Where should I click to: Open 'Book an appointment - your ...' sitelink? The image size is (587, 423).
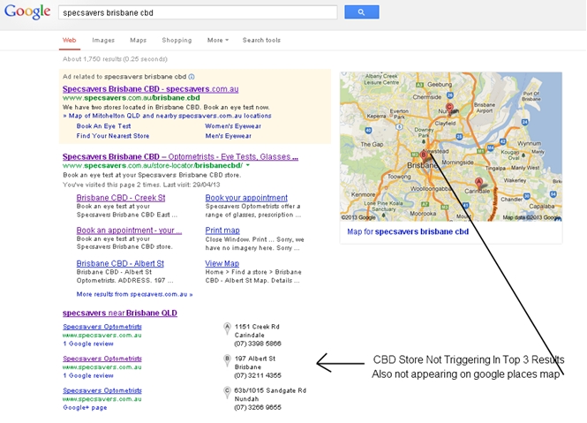pyautogui.click(x=129, y=230)
